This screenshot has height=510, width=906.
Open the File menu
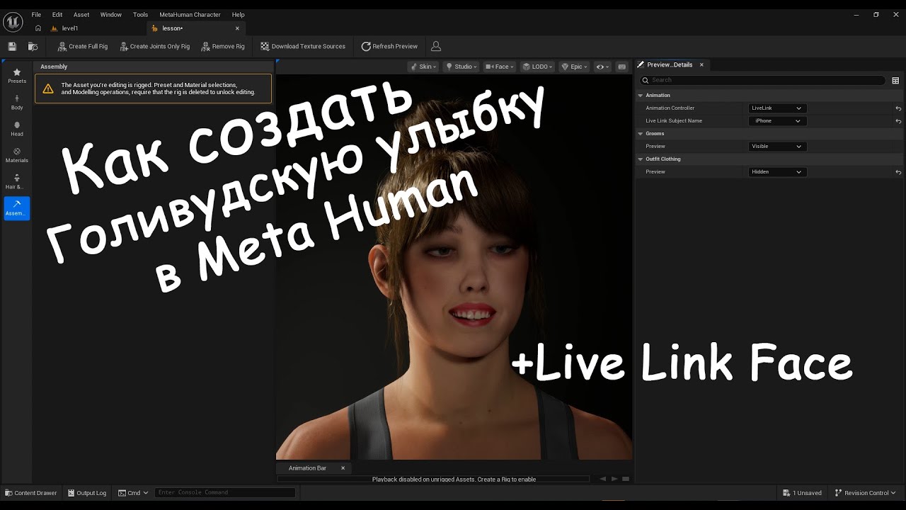coord(36,14)
